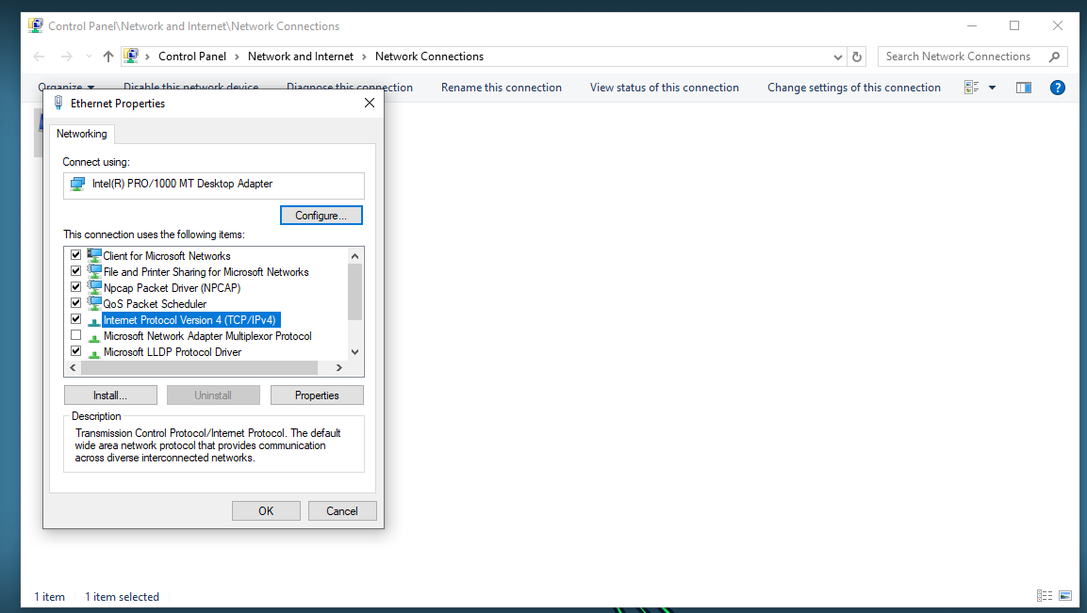Uncheck Client for Microsoft Networks
This screenshot has width=1087, height=613.
[x=76, y=255]
